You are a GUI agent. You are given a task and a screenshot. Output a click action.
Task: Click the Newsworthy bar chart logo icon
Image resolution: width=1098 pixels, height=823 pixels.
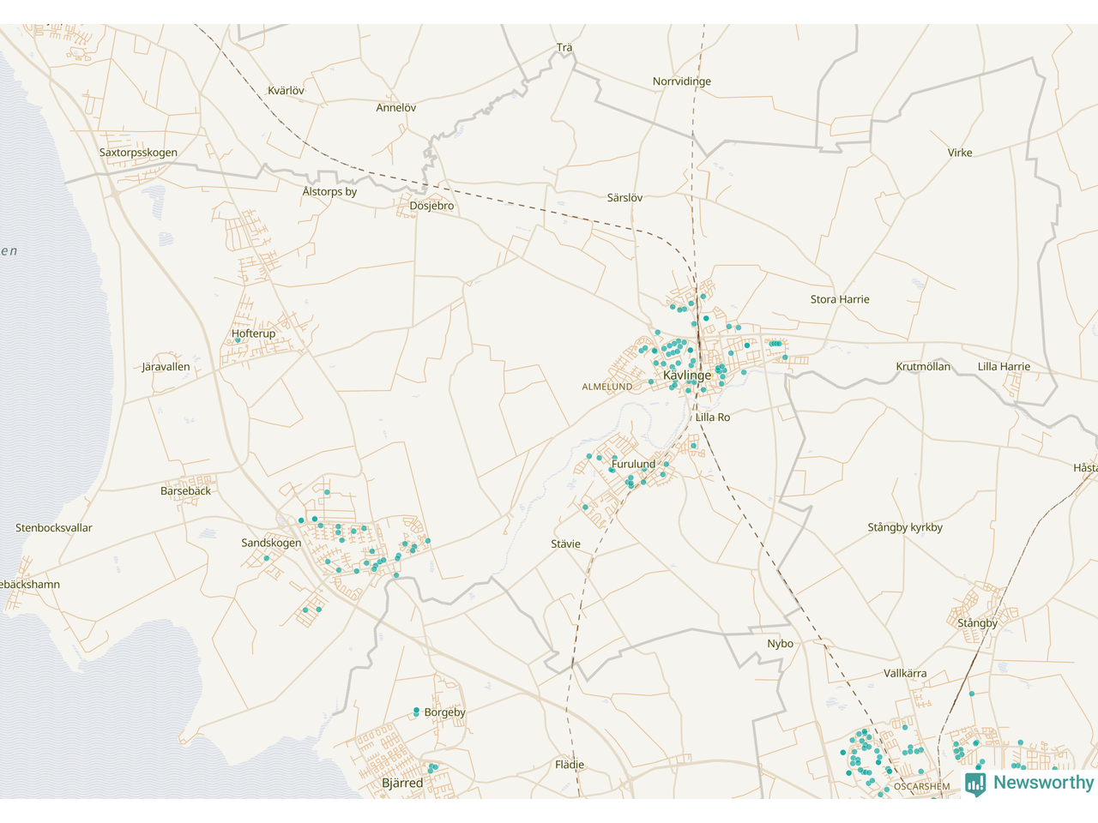pyautogui.click(x=975, y=784)
